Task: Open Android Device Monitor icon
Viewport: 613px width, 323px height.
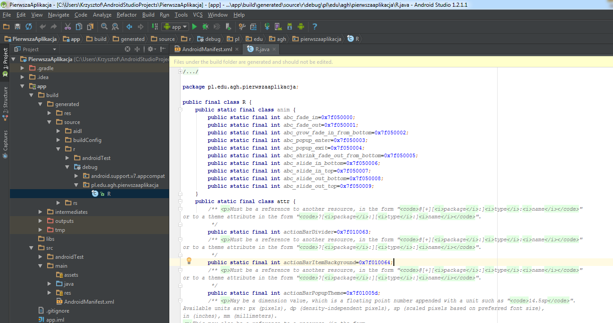Action: 301,27
